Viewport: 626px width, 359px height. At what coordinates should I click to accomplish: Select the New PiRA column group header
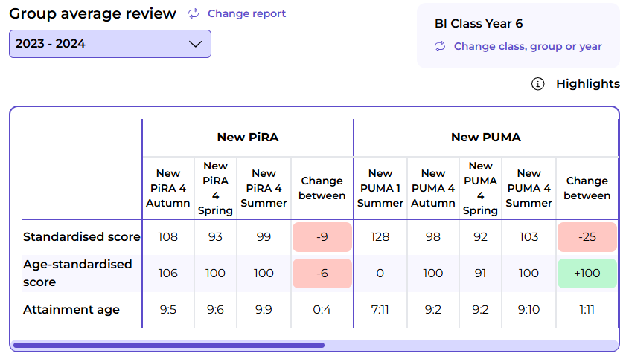[248, 138]
